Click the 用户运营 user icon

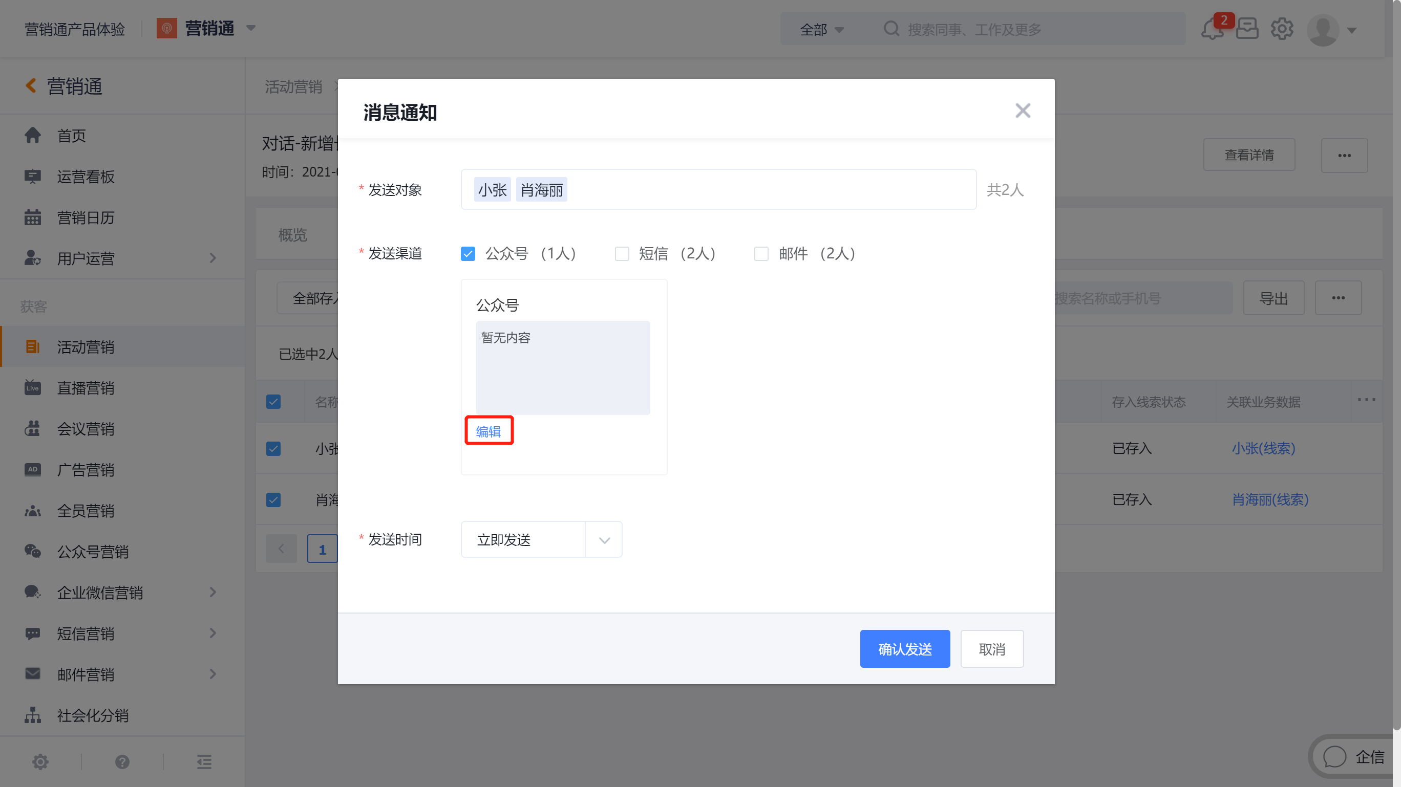coord(33,258)
